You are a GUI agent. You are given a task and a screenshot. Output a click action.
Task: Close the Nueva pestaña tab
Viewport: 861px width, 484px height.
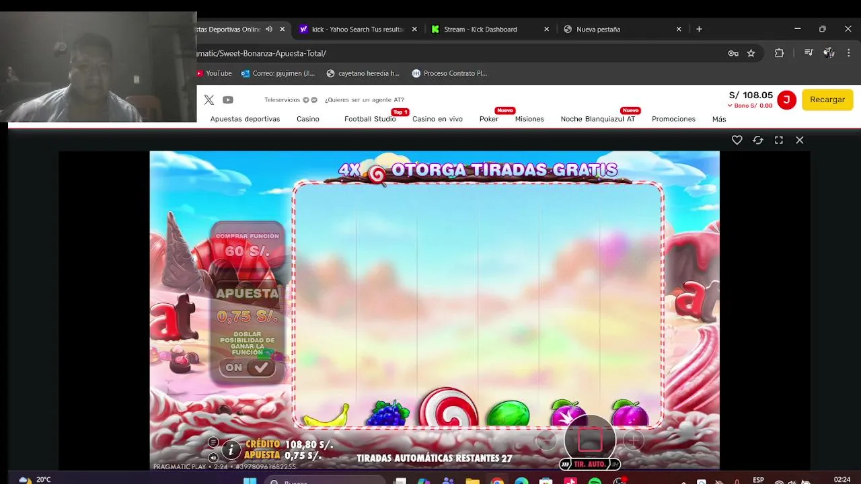pos(679,29)
